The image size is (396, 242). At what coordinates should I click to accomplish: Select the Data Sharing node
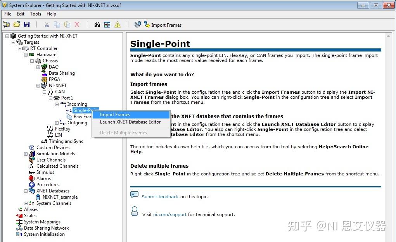point(62,73)
